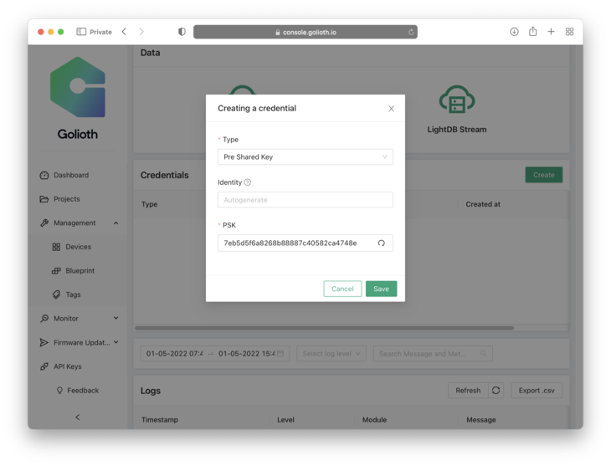Click the API Keys icon in sidebar
The width and height of the screenshot is (611, 466).
pos(44,366)
